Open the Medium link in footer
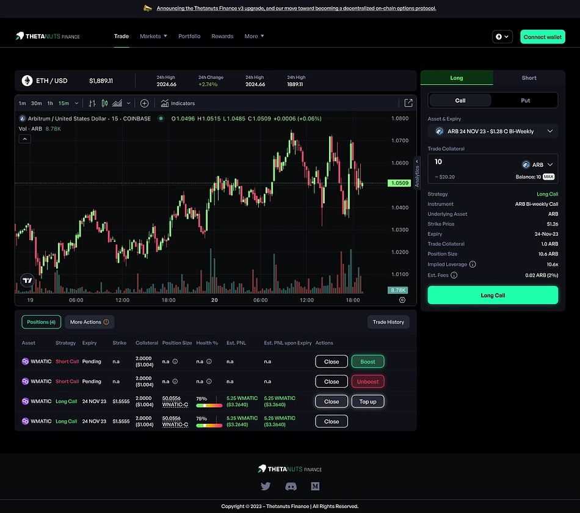 tap(315, 486)
